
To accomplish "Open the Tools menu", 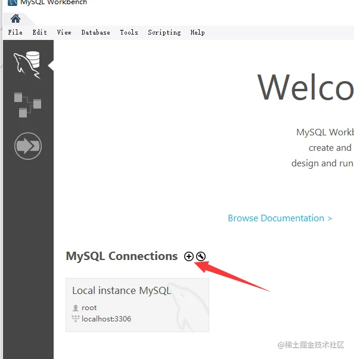I will pyautogui.click(x=129, y=32).
